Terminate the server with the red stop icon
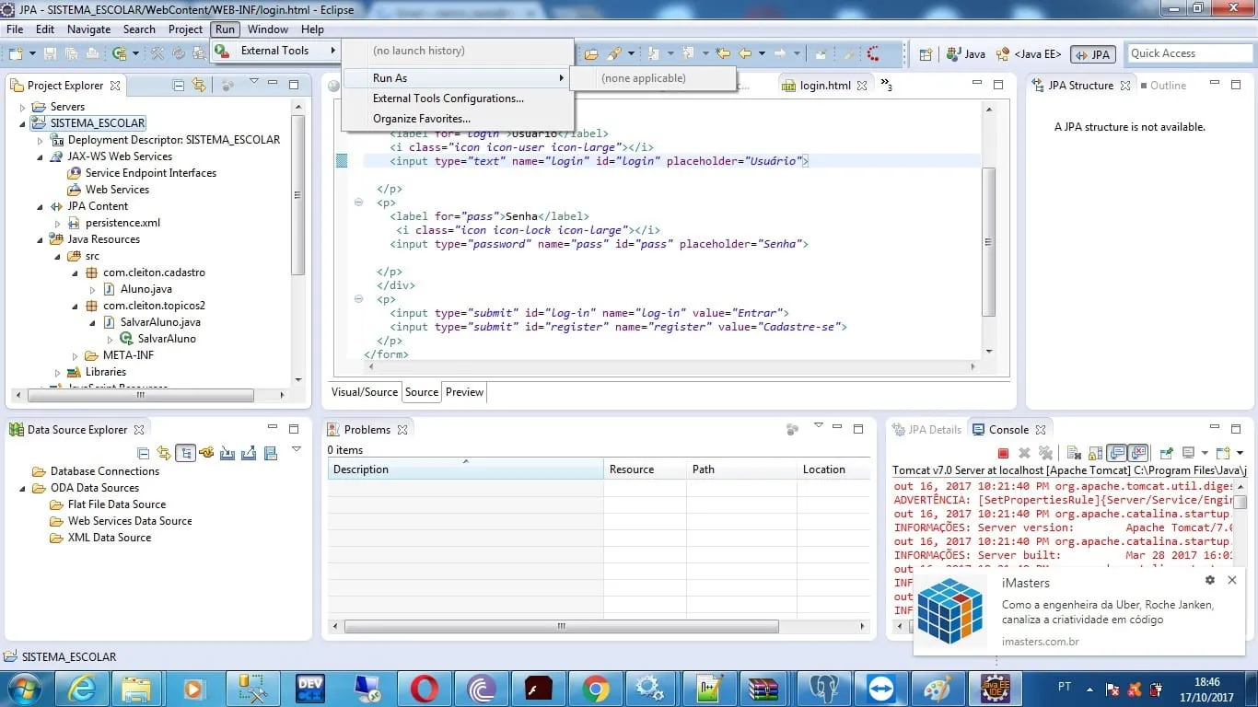 [x=1003, y=453]
